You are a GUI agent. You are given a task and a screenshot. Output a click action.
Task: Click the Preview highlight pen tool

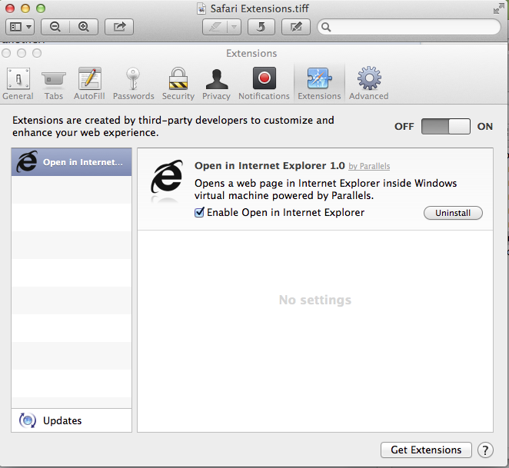point(215,27)
